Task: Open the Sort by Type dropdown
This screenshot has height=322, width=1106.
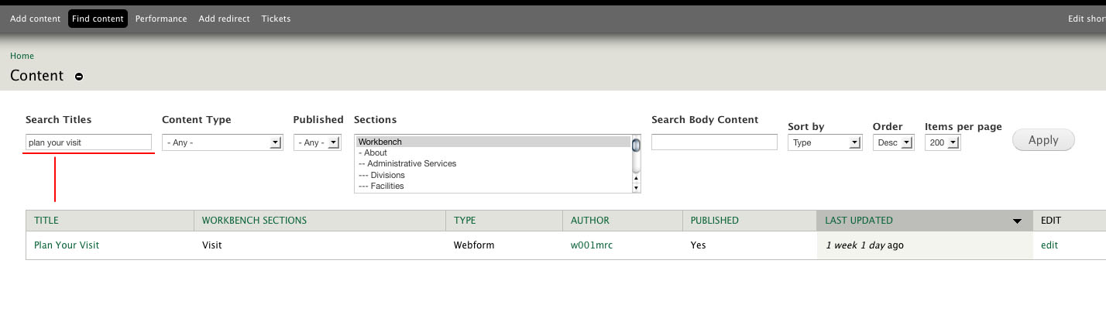Action: tap(825, 142)
